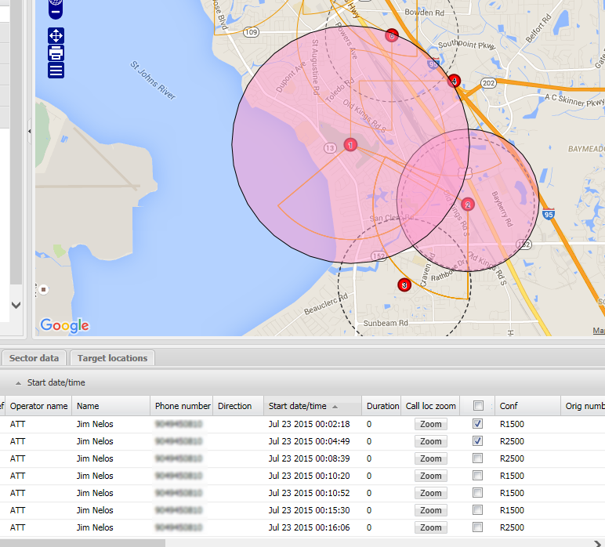Uncheck the checkbox for the 00:04:49 row
The height and width of the screenshot is (547, 605).
coord(478,441)
